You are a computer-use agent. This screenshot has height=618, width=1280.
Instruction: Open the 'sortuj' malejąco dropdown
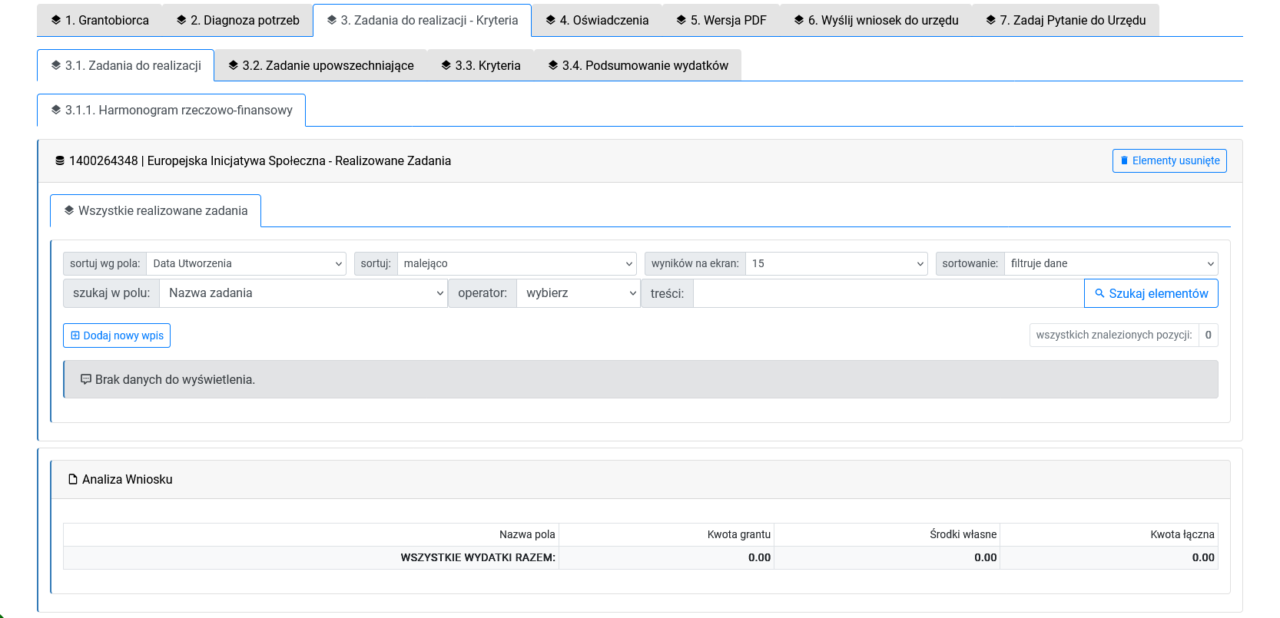pos(516,264)
